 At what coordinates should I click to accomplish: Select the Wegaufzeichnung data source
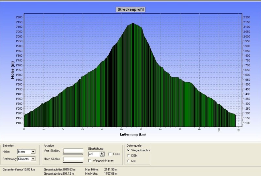click(128, 151)
